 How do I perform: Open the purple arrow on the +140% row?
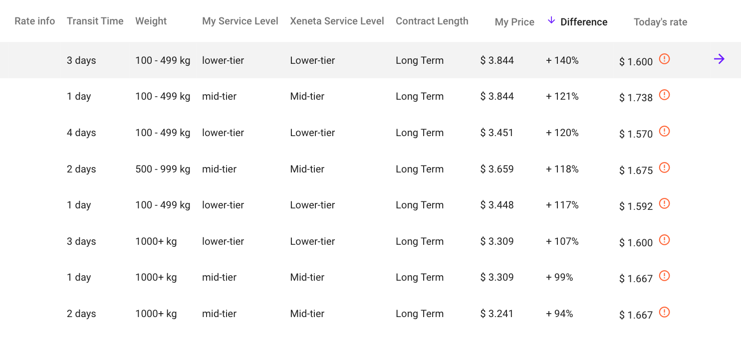[719, 59]
